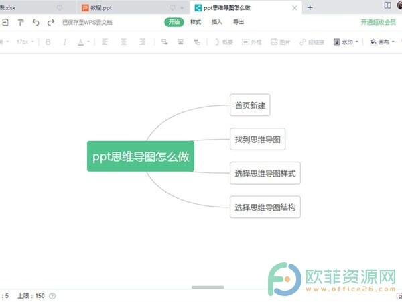The image size is (402, 302).
Task: Click the font color A icon
Action: pos(81,42)
